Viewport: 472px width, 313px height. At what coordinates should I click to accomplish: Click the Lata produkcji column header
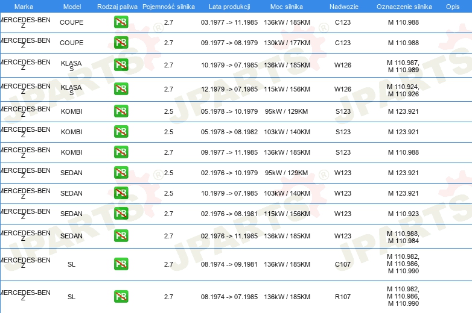click(x=229, y=7)
